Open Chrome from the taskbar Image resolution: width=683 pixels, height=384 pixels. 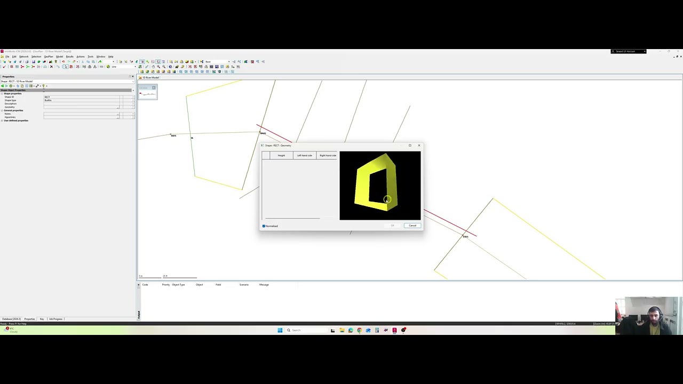359,330
